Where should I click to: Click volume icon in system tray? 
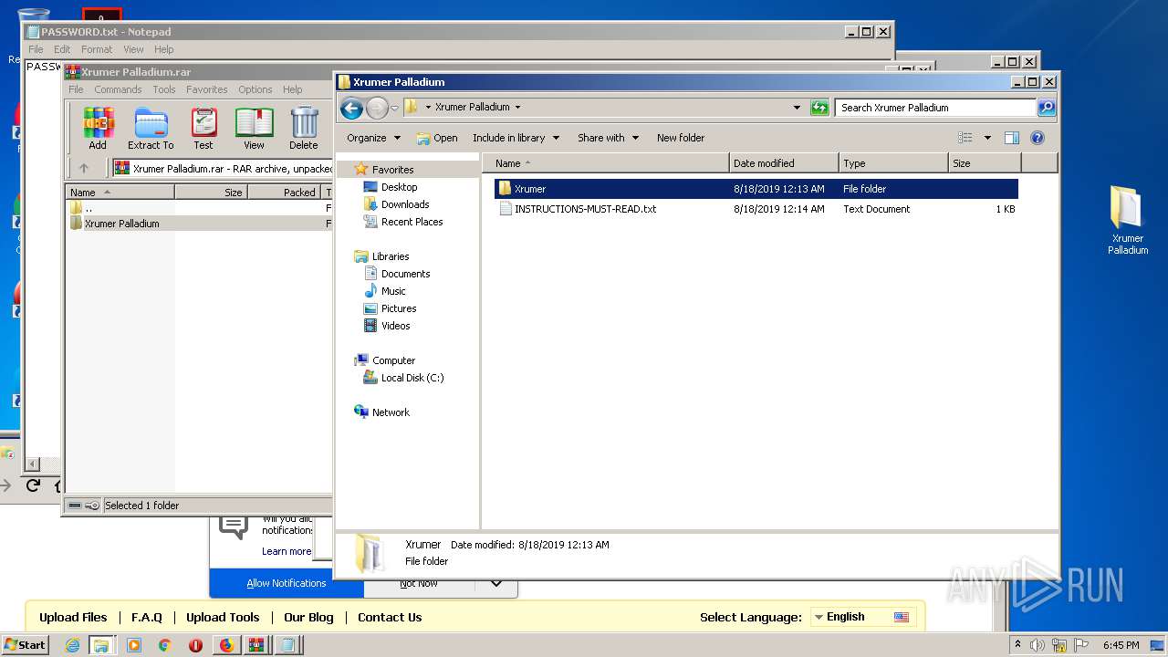[1038, 645]
